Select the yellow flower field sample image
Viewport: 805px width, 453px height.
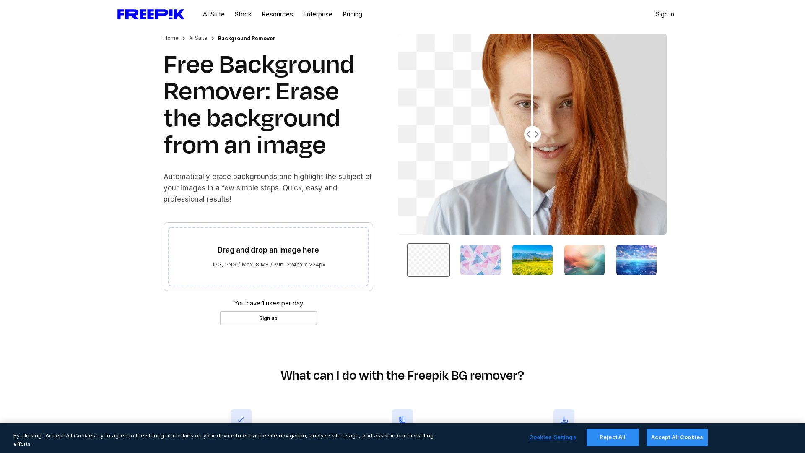tap(532, 260)
